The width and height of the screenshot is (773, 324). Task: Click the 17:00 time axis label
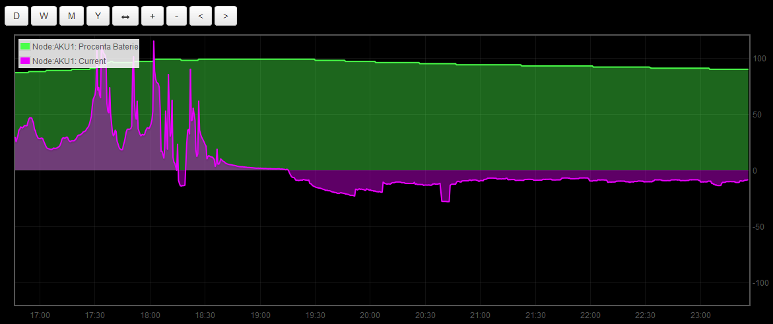click(x=40, y=315)
